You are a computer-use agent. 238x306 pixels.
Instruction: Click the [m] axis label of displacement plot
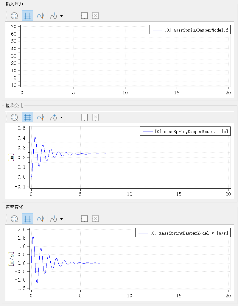11,157
